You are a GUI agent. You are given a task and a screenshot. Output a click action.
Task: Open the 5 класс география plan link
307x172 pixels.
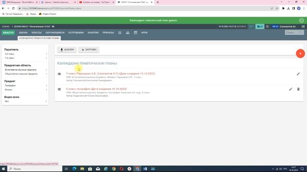click(96, 89)
